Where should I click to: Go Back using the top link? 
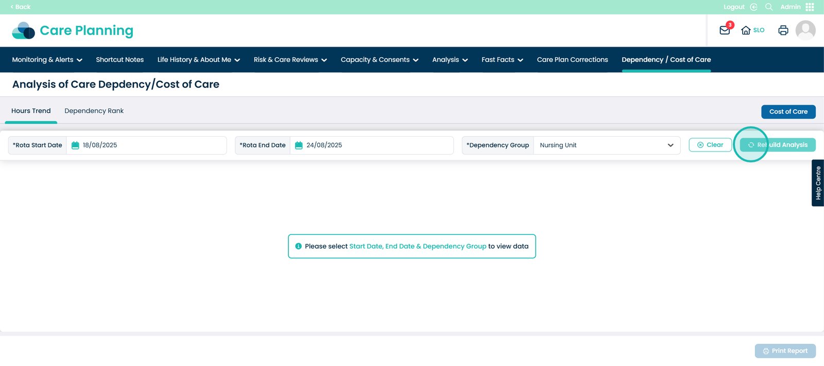coord(21,7)
